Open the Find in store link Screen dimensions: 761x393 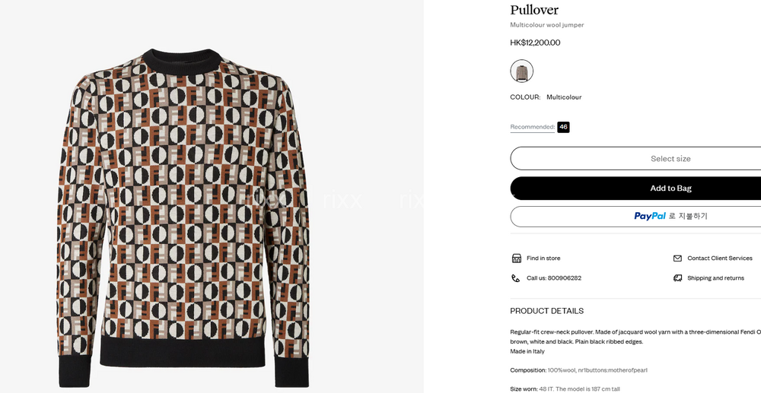point(543,258)
